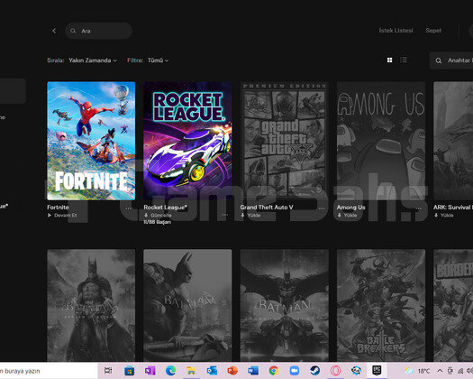Image resolution: width=473 pixels, height=379 pixels.
Task: Open the ARK: Survival cover thumbnail
Action: 453,141
